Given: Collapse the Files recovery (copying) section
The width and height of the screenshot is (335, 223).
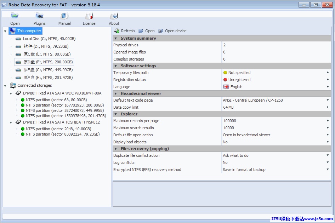Looking at the screenshot, I should 115,149.
